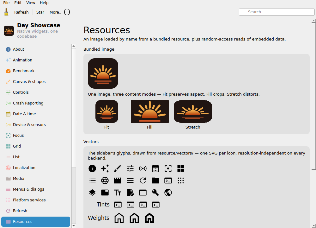Go to Media in the sidebar
This screenshot has width=316, height=228.
[36, 179]
